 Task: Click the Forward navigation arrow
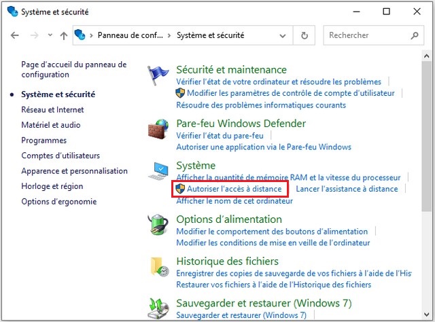click(x=35, y=35)
